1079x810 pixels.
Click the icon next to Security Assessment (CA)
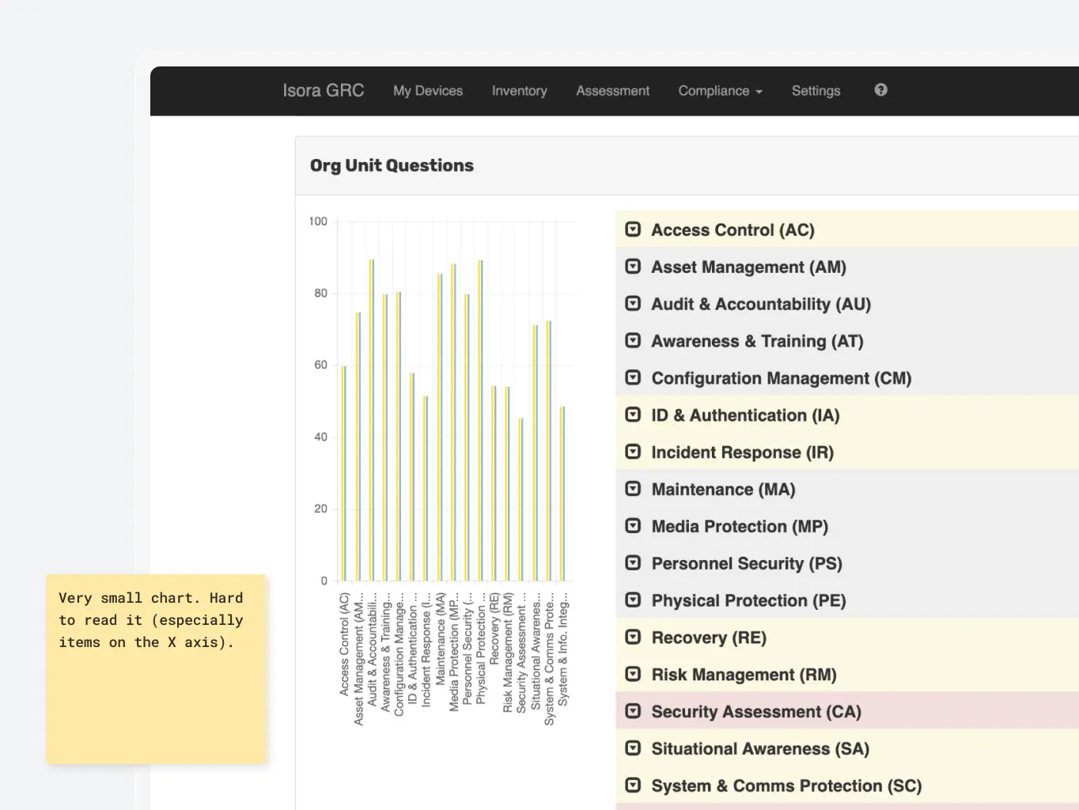(633, 711)
